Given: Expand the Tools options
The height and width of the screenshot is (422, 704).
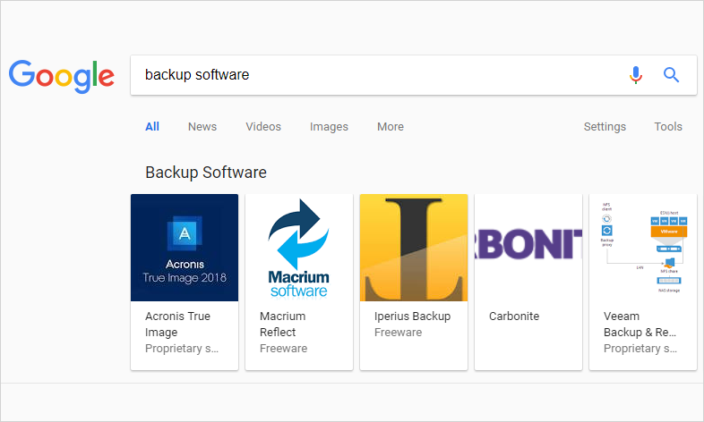Looking at the screenshot, I should pyautogui.click(x=668, y=127).
